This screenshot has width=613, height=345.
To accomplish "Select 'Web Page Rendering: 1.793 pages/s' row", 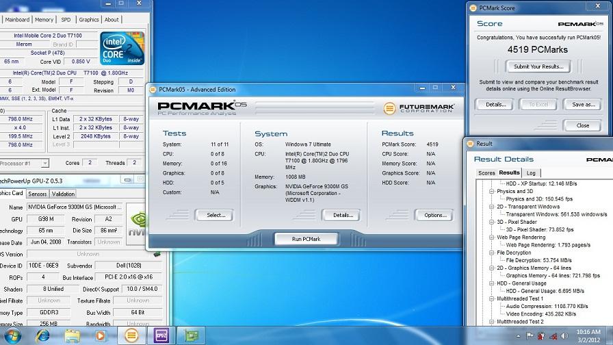I will [548, 245].
